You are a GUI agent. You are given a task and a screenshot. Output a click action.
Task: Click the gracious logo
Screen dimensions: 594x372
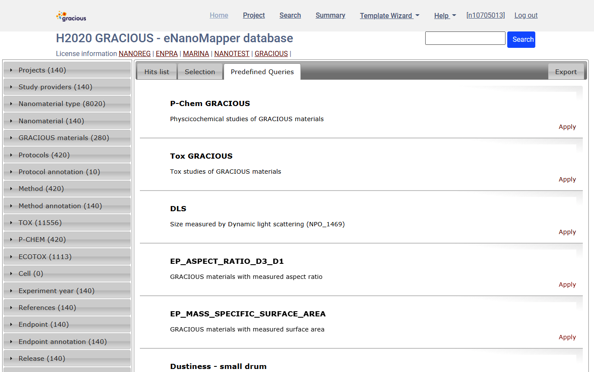pos(70,16)
